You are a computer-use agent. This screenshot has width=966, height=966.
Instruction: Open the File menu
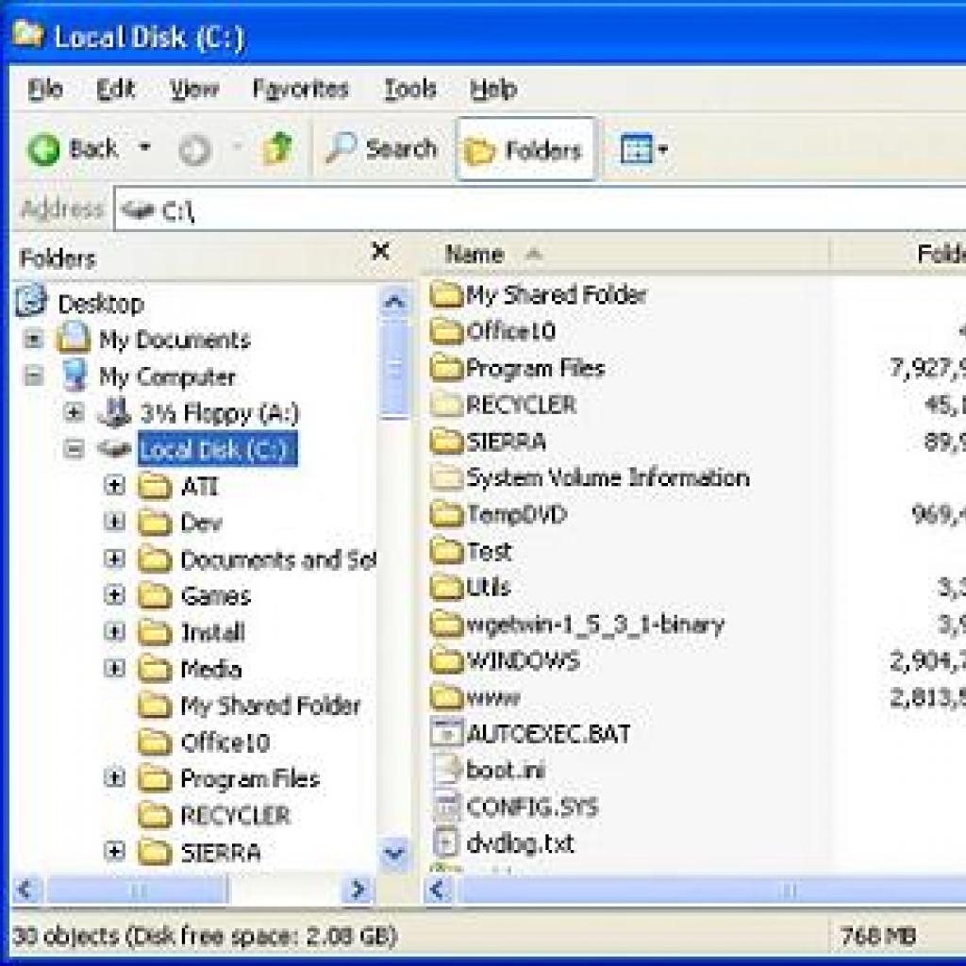click(45, 90)
